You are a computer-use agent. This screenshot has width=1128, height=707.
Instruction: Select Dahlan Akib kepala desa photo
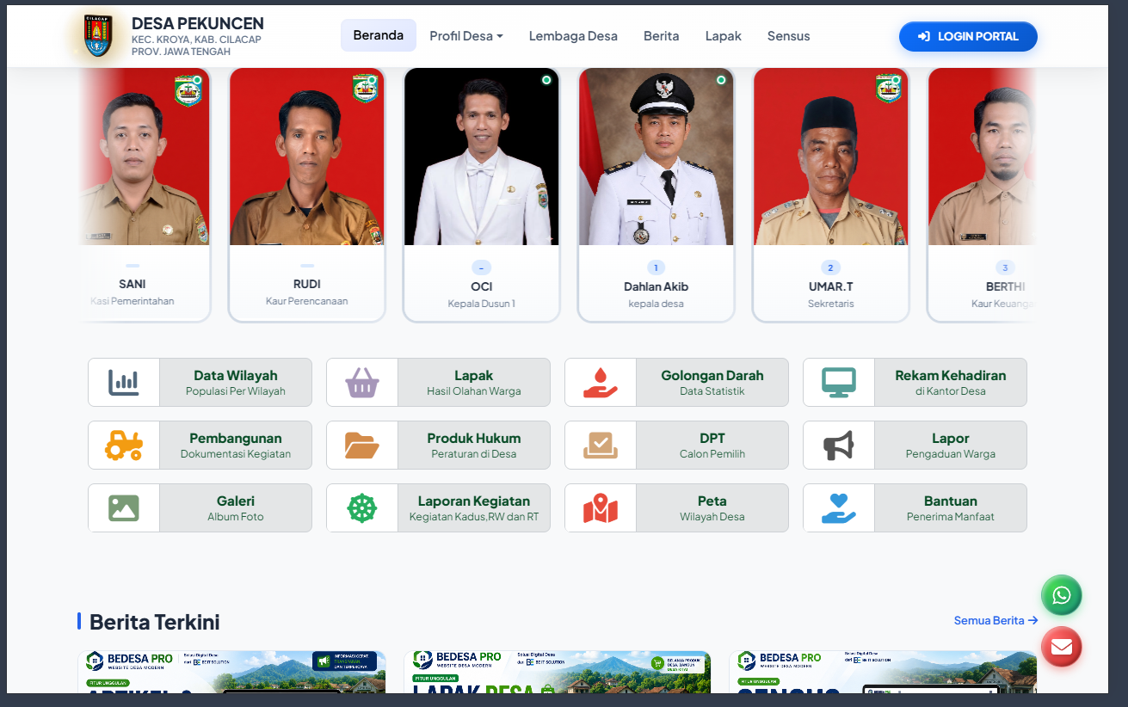pos(656,157)
